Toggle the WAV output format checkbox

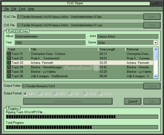40,94
